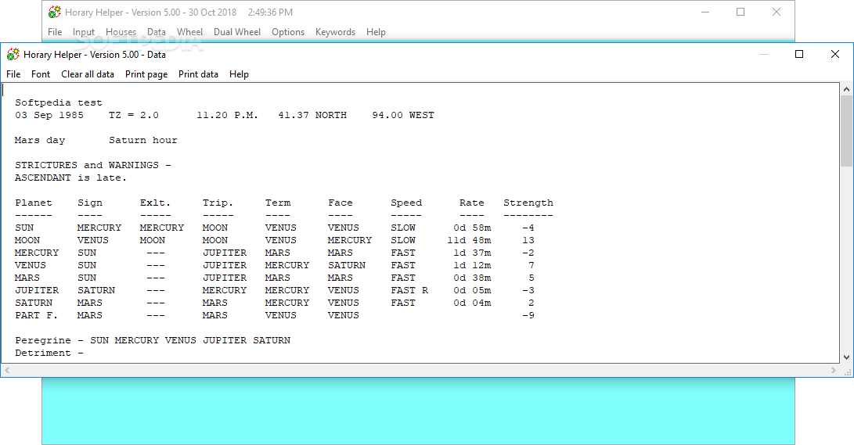Image resolution: width=854 pixels, height=445 pixels.
Task: Select Print page menu item
Action: click(146, 74)
